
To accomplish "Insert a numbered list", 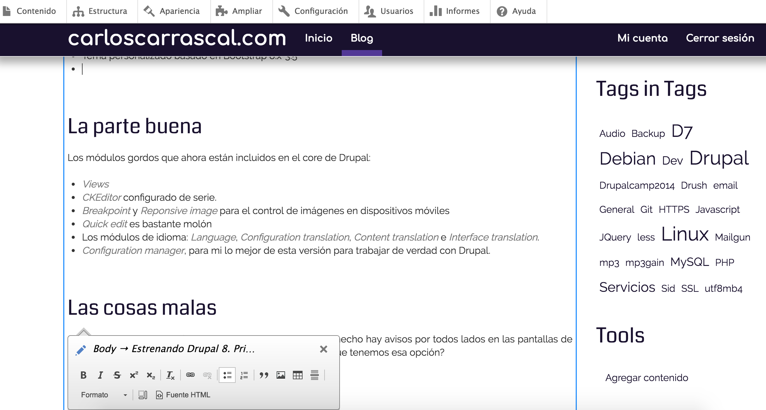I will pos(244,375).
